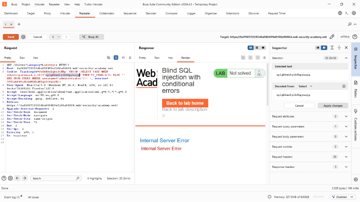Expand all Inspector sections icon
This screenshot has width=360, height=202.
pyautogui.click(x=332, y=48)
